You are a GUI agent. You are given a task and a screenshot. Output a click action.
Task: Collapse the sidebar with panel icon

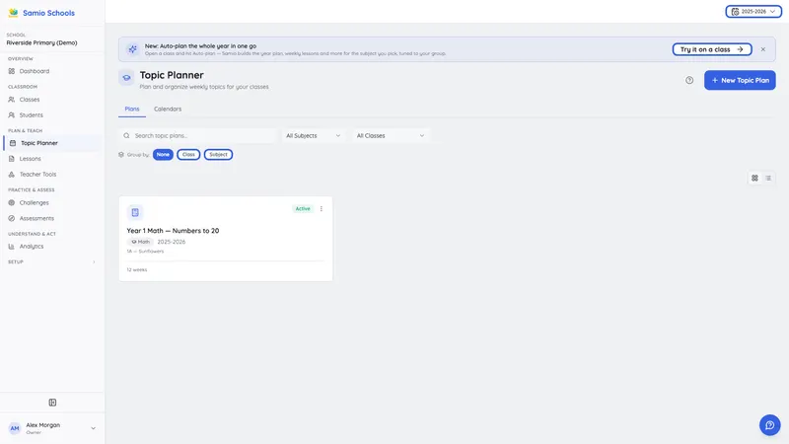point(52,403)
